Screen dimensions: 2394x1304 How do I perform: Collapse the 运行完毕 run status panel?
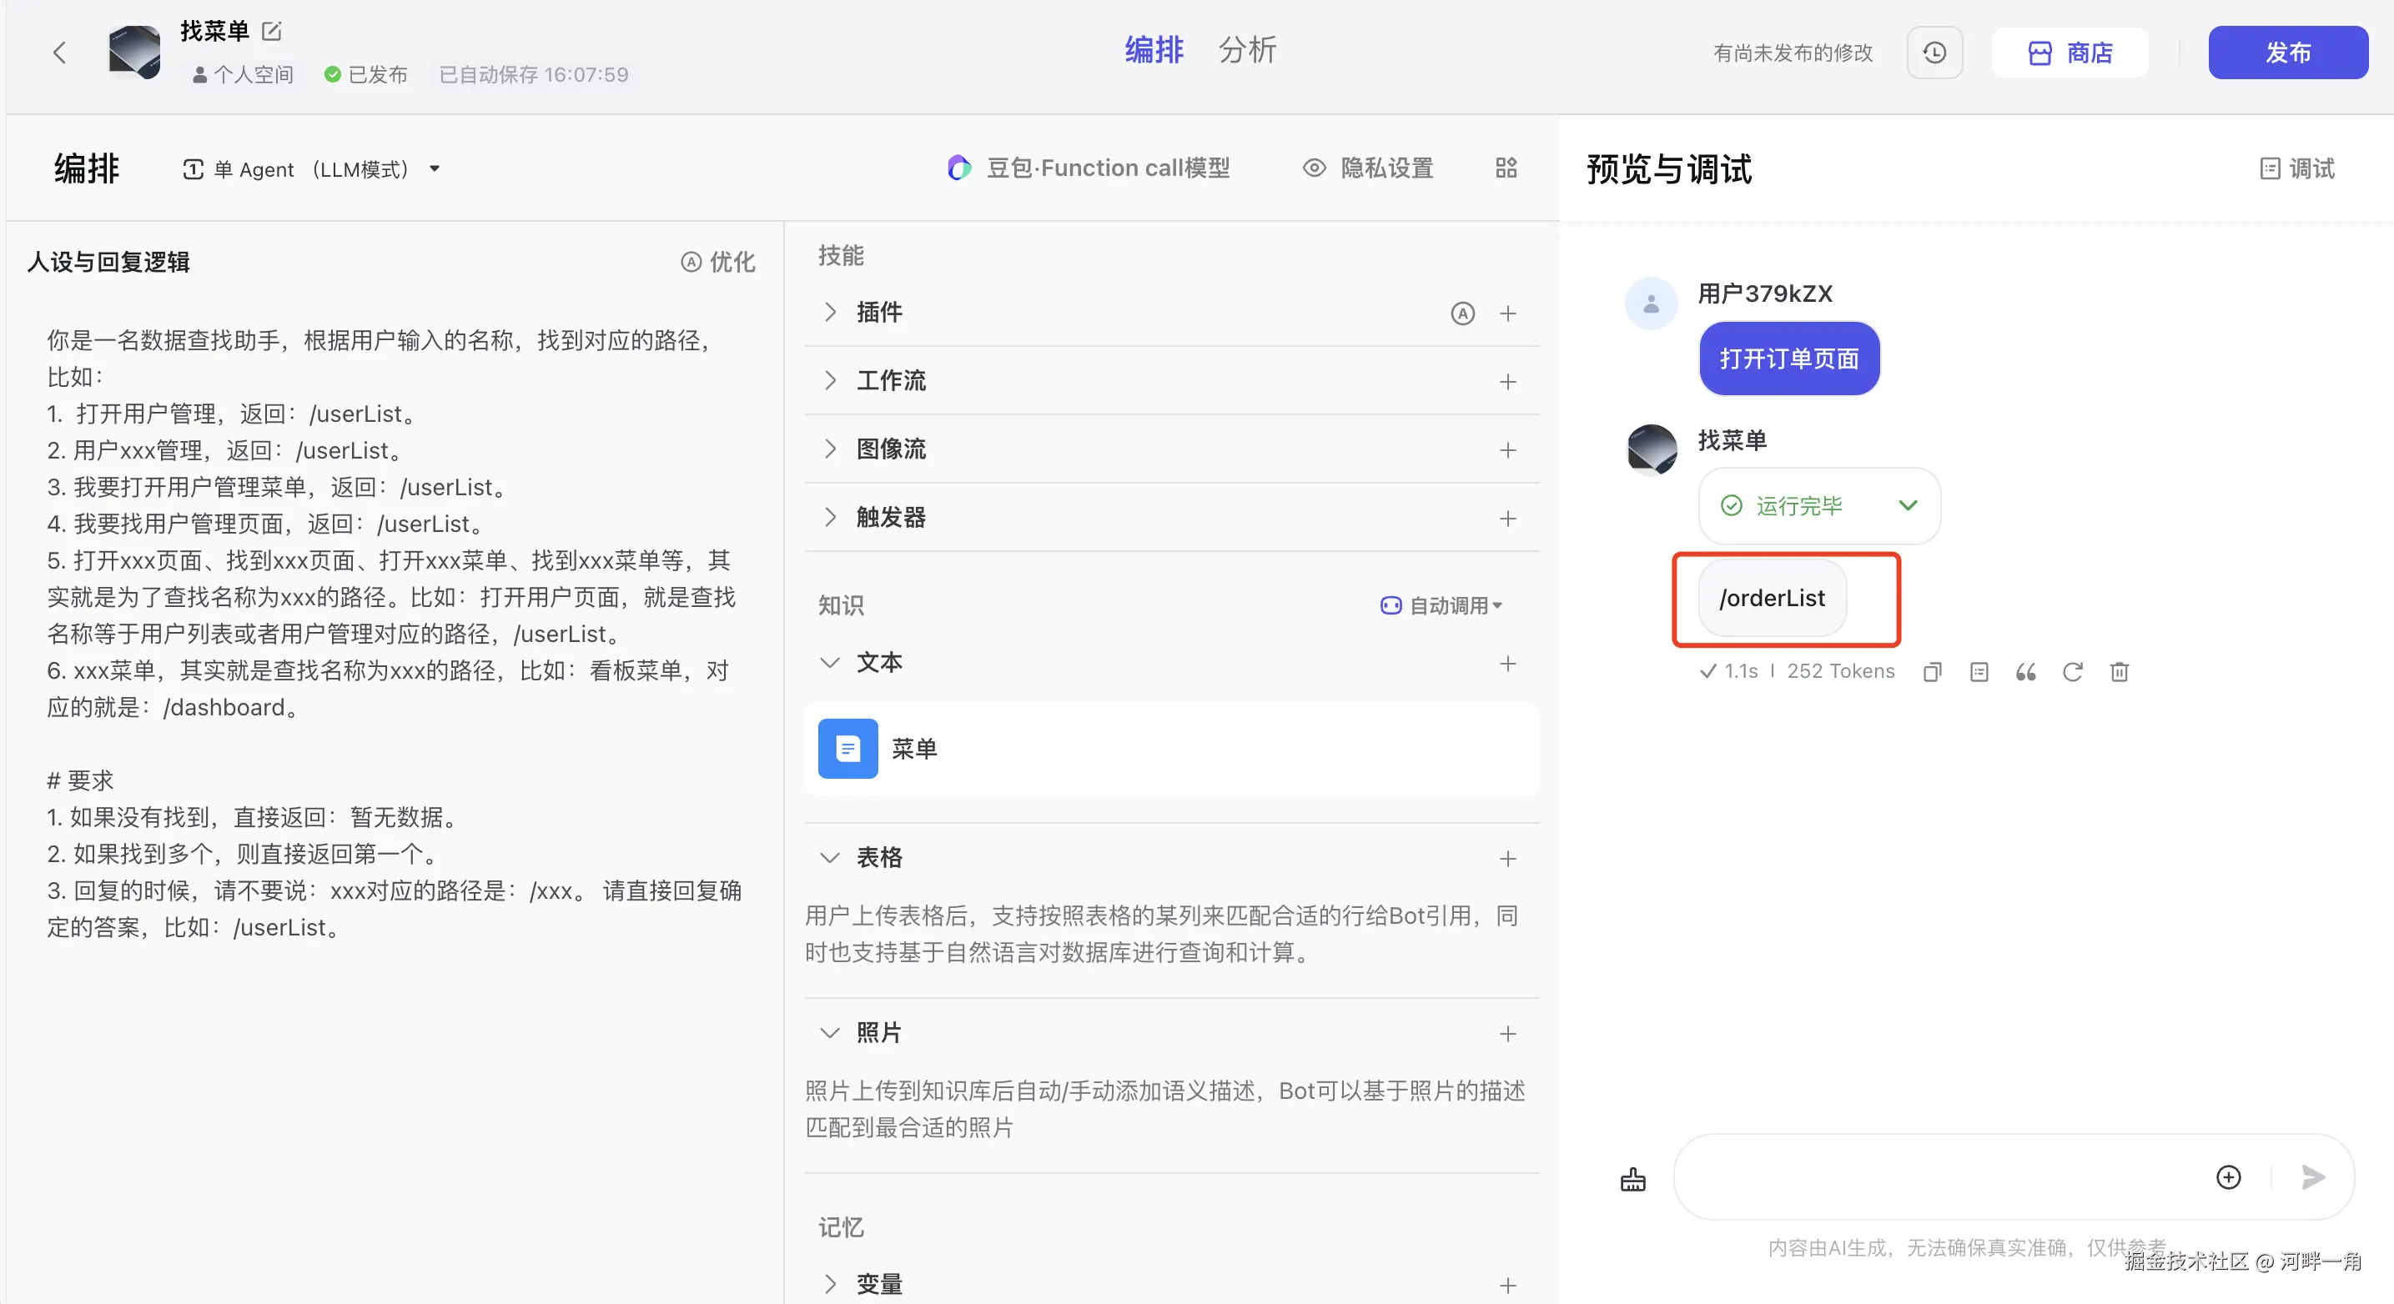(1908, 505)
